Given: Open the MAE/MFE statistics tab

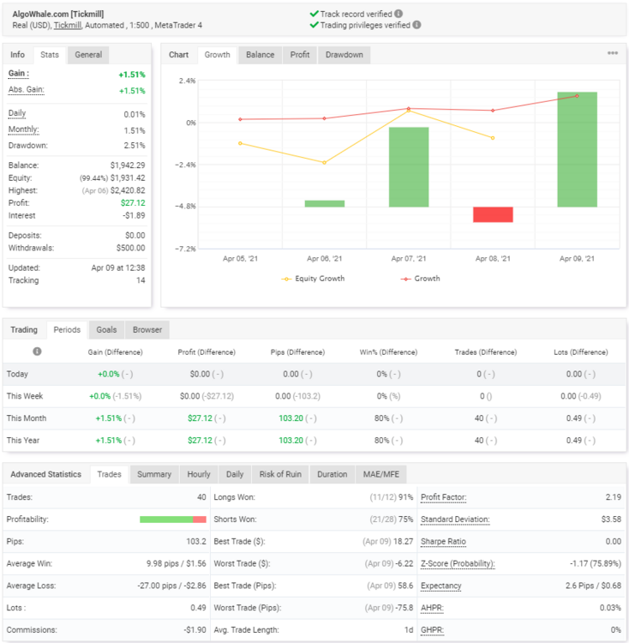Looking at the screenshot, I should 381,474.
